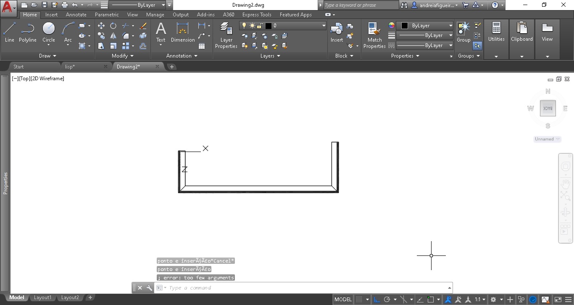Expand the Draw panel
Screen dimensions: 574x305
(x=47, y=56)
